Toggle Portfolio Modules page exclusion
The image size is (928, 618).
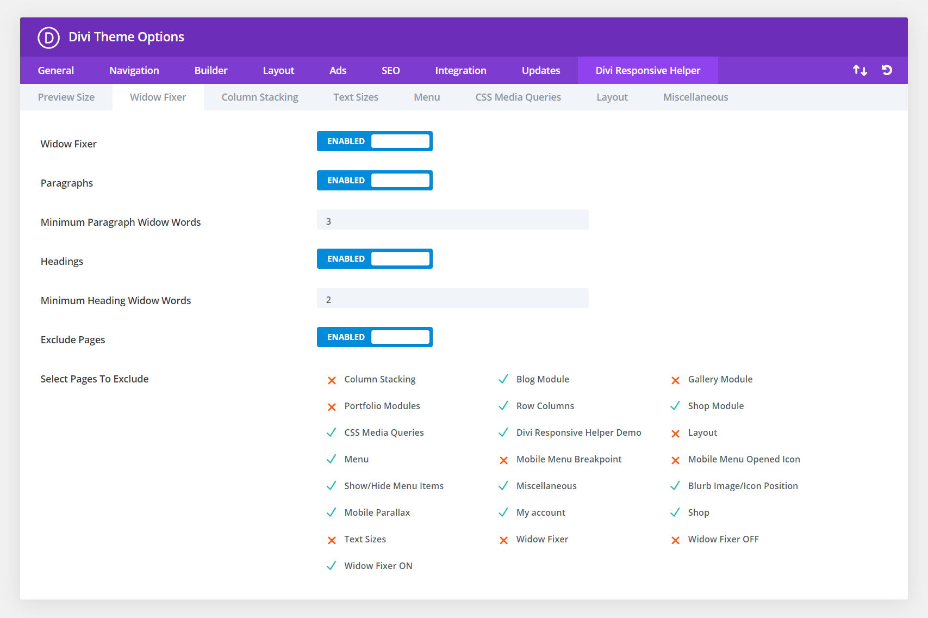(332, 407)
